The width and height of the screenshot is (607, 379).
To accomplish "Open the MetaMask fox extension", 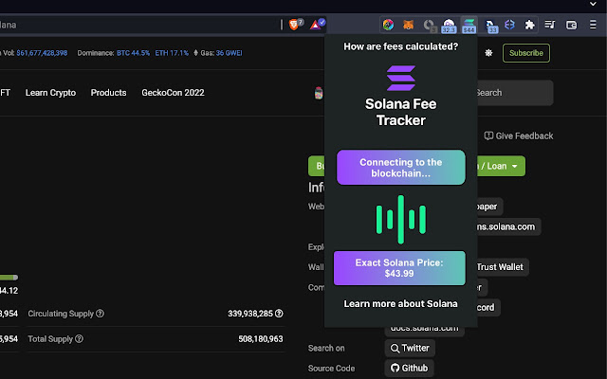I will pyautogui.click(x=408, y=25).
